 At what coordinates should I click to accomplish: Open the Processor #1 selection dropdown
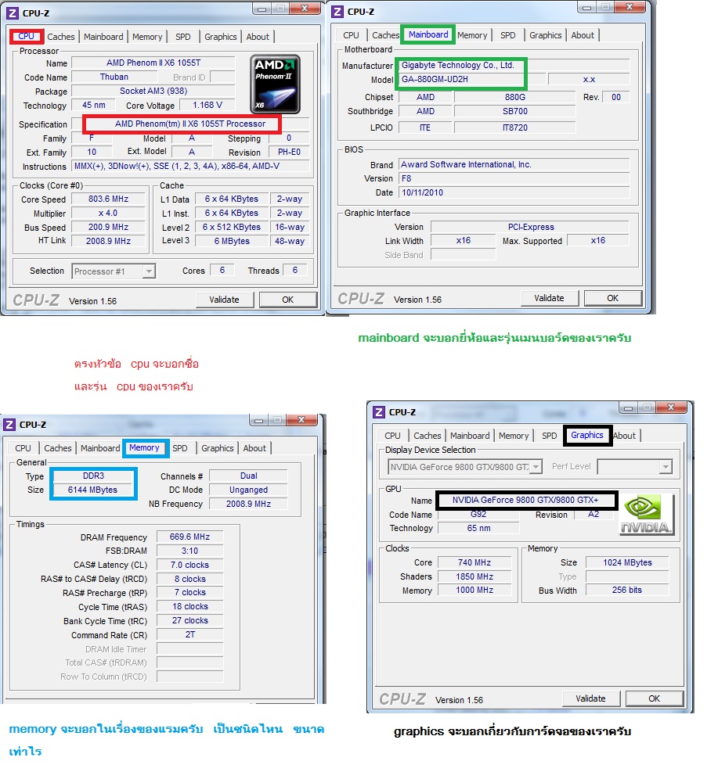[x=148, y=271]
